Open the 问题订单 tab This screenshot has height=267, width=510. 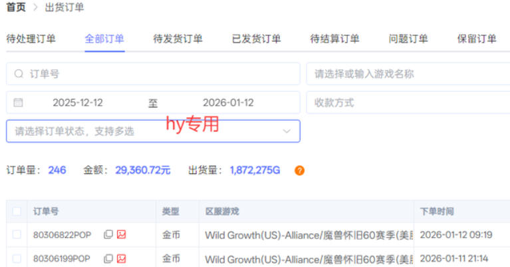pos(408,39)
